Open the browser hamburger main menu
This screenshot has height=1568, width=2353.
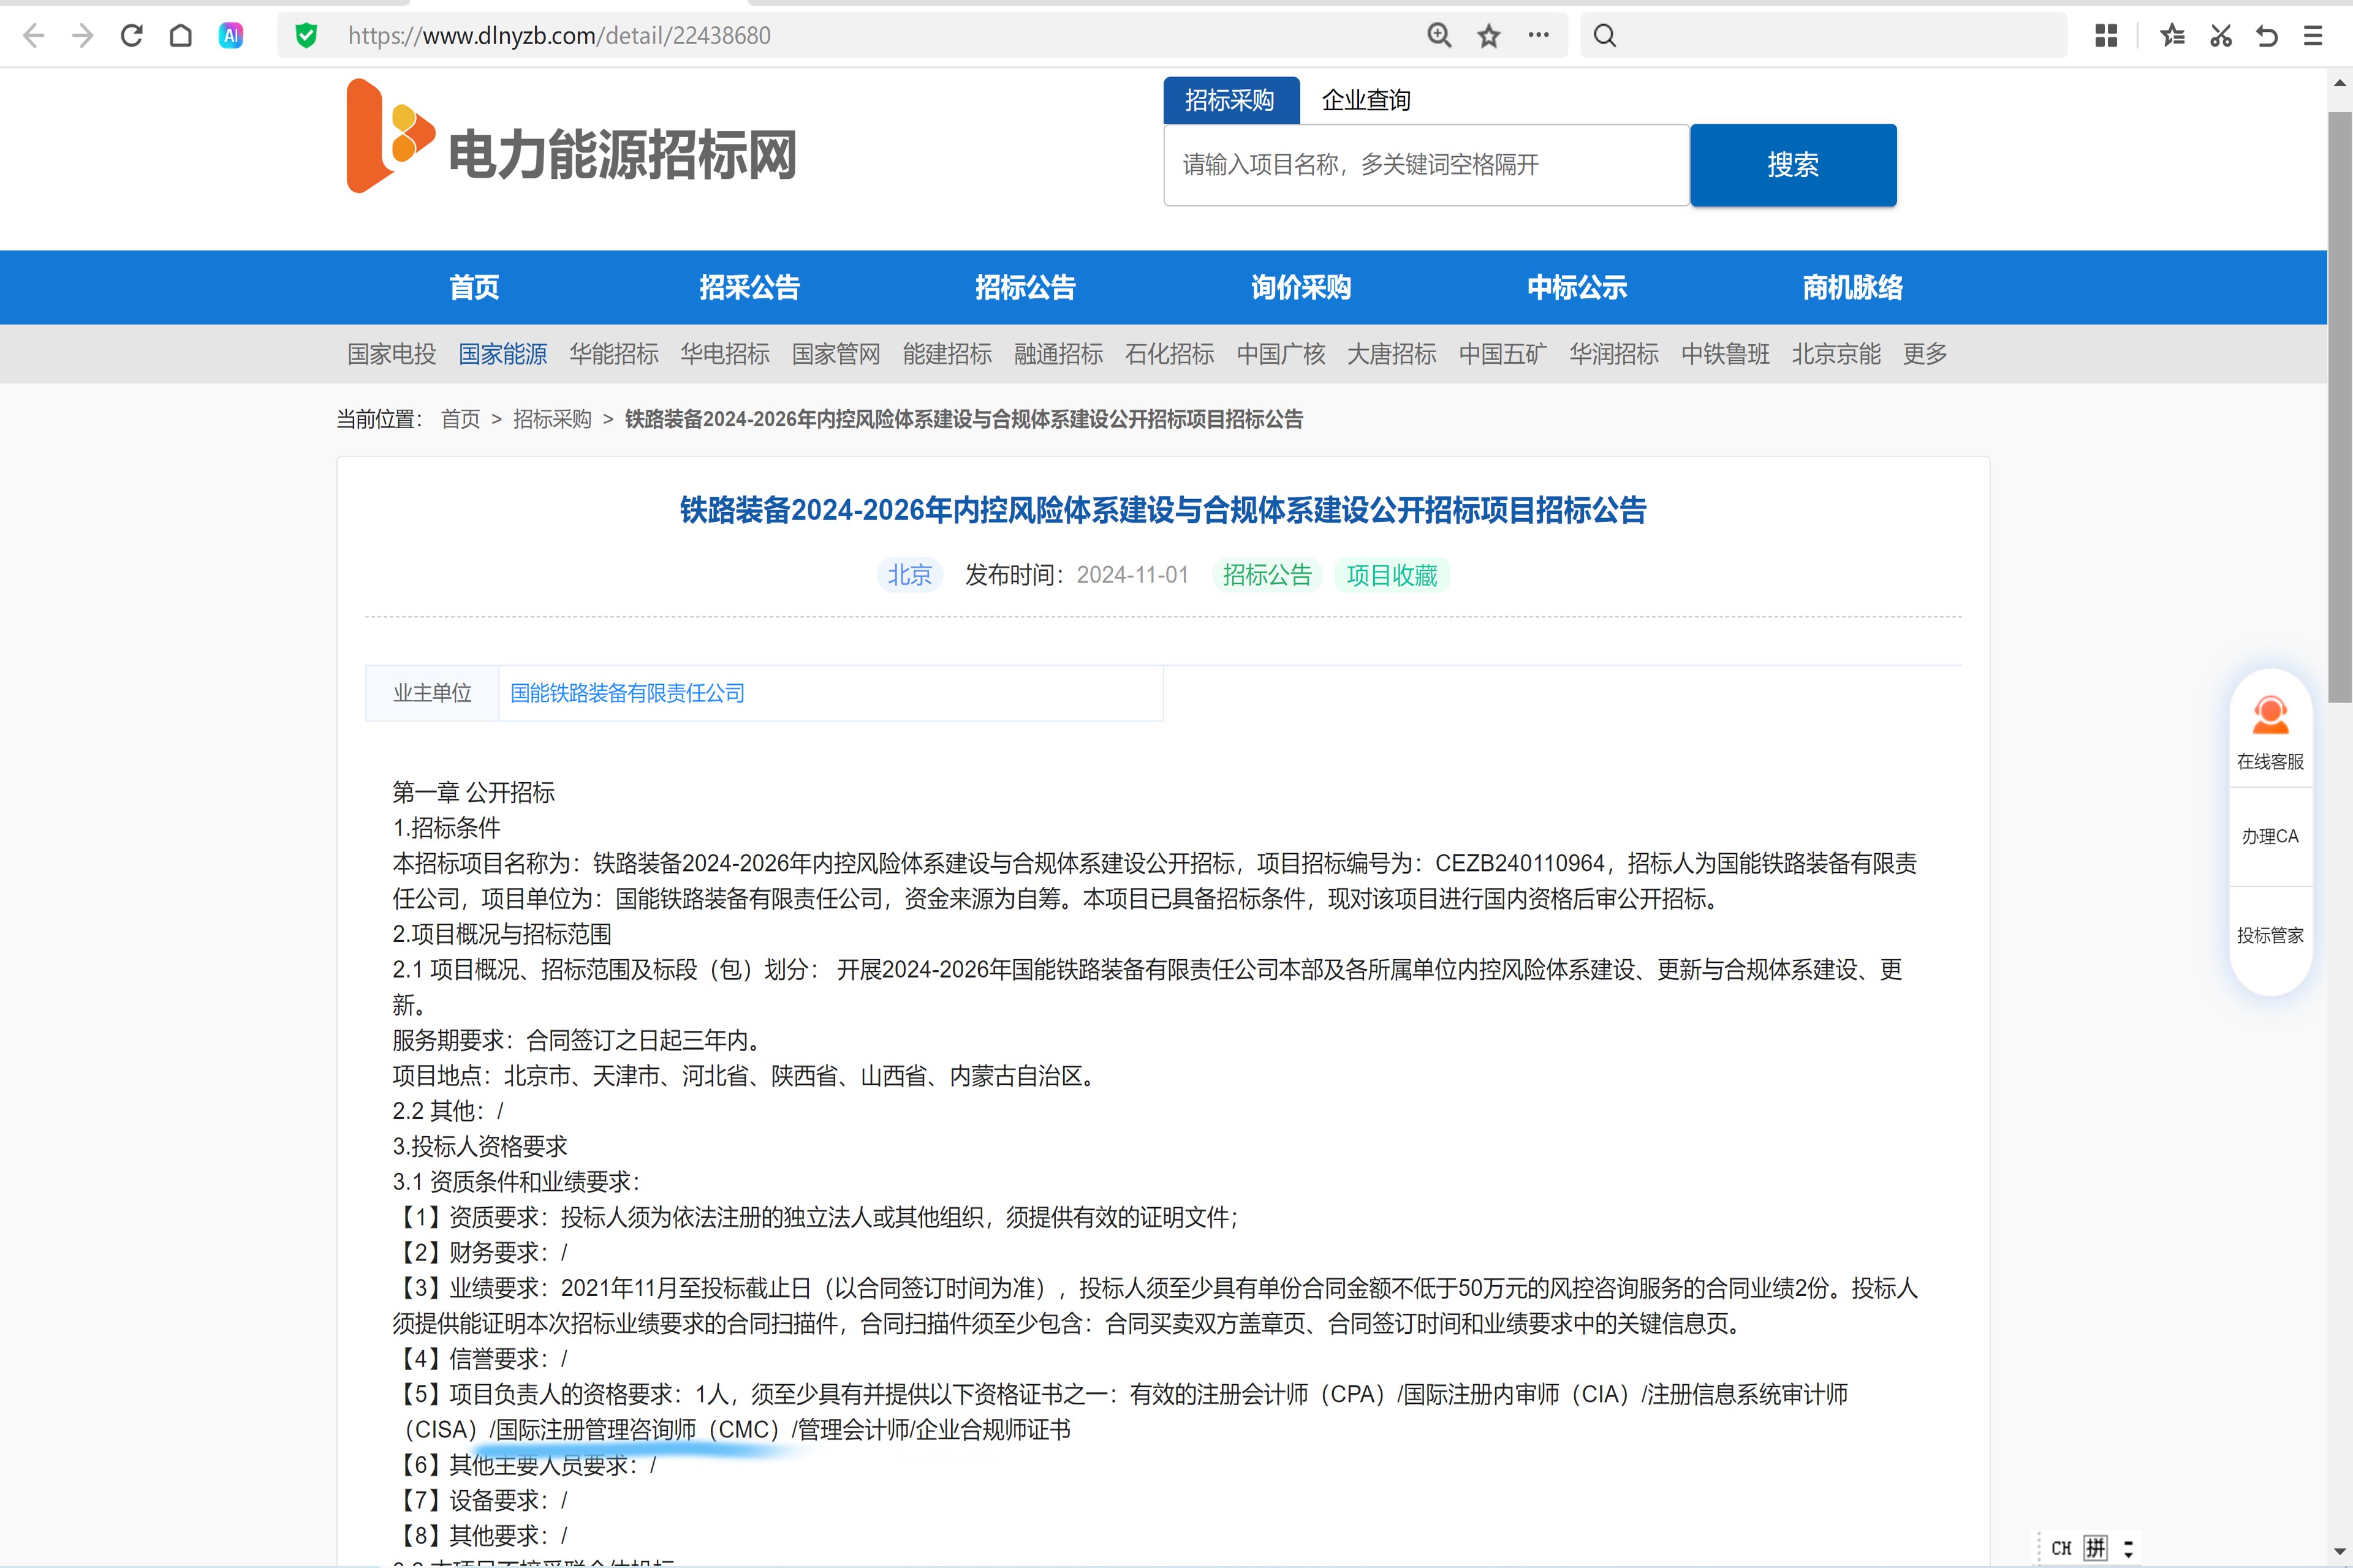click(x=2313, y=36)
